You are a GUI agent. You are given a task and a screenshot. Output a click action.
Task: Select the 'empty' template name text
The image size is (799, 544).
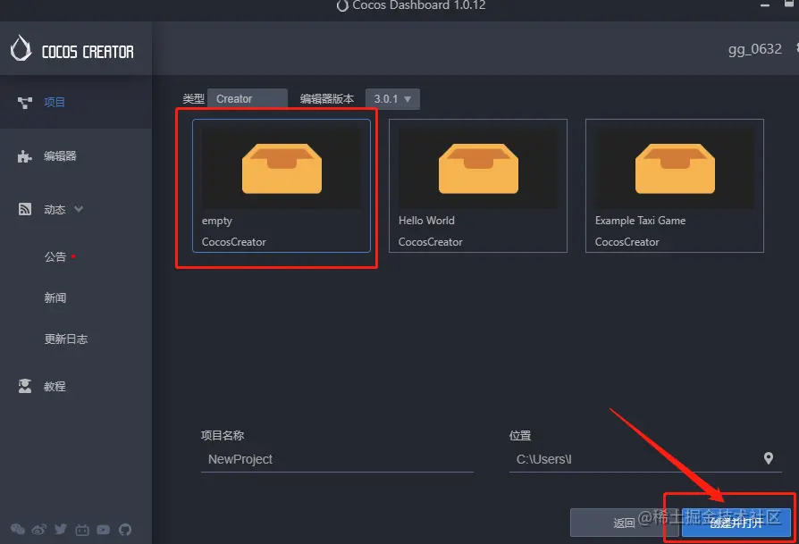point(217,221)
